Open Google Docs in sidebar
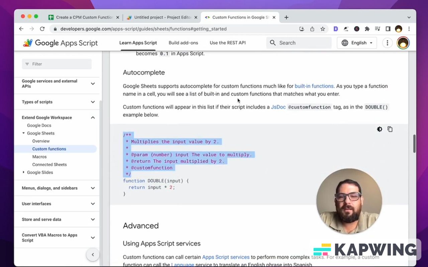 tap(39, 125)
